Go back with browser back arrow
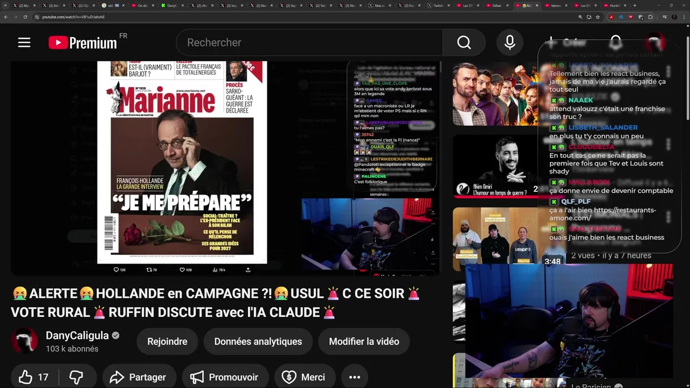The height and width of the screenshot is (388, 690). click(6, 17)
